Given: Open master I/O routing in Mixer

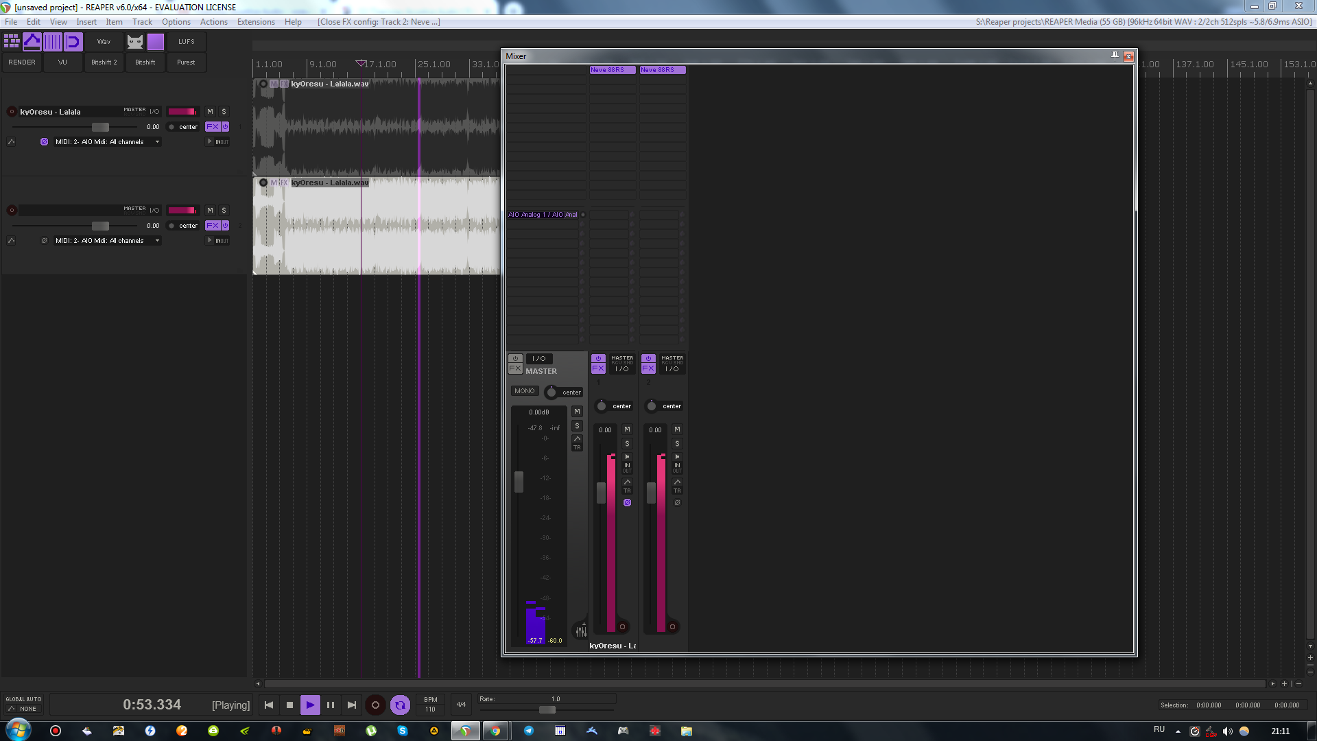Looking at the screenshot, I should tap(539, 359).
